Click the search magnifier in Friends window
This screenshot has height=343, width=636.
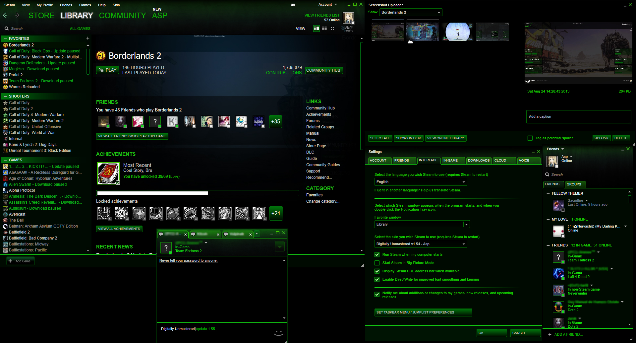pos(547,174)
